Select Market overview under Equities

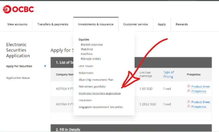click(92, 45)
